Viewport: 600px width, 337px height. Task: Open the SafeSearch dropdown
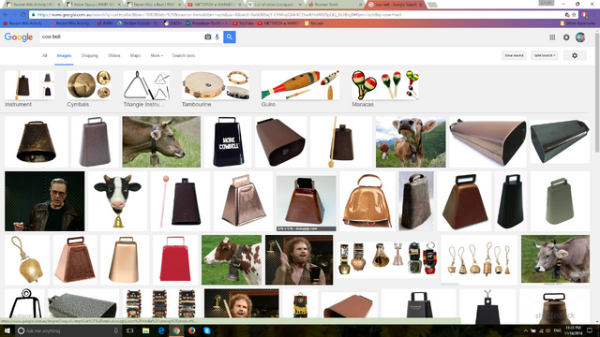tap(545, 55)
